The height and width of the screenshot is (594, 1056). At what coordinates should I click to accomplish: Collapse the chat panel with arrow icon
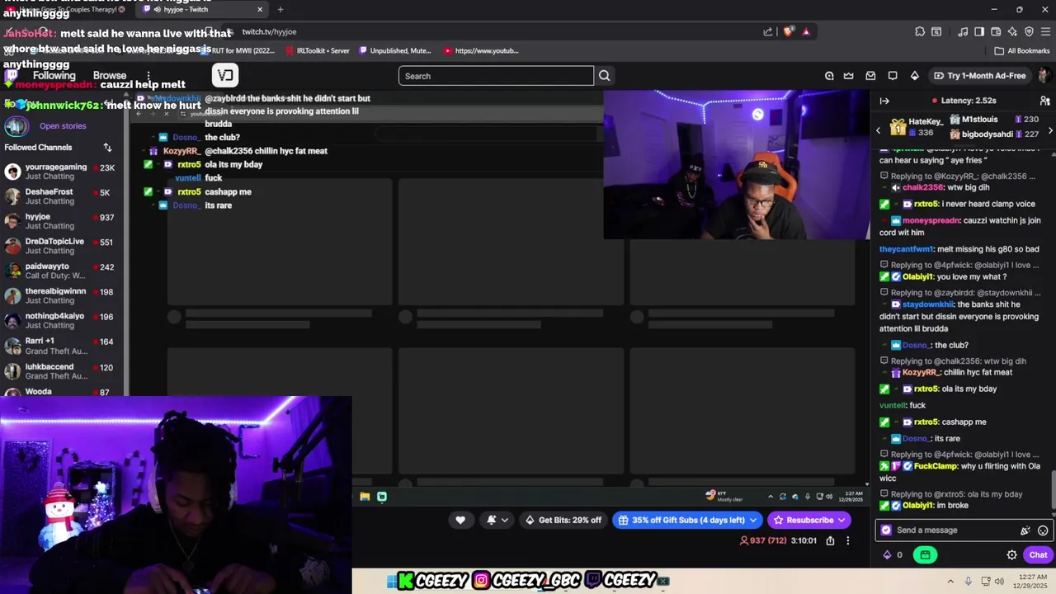point(884,101)
